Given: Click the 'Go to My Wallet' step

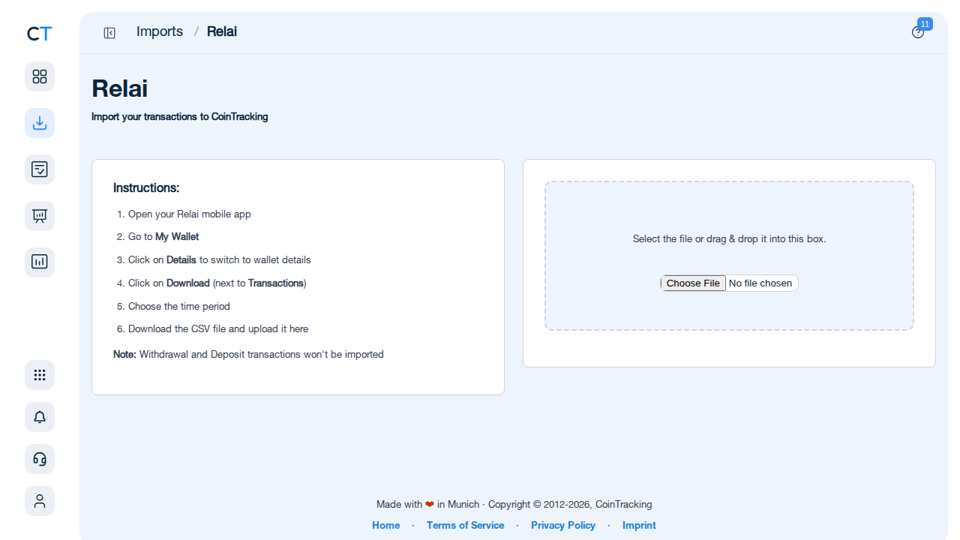Looking at the screenshot, I should pyautogui.click(x=163, y=236).
